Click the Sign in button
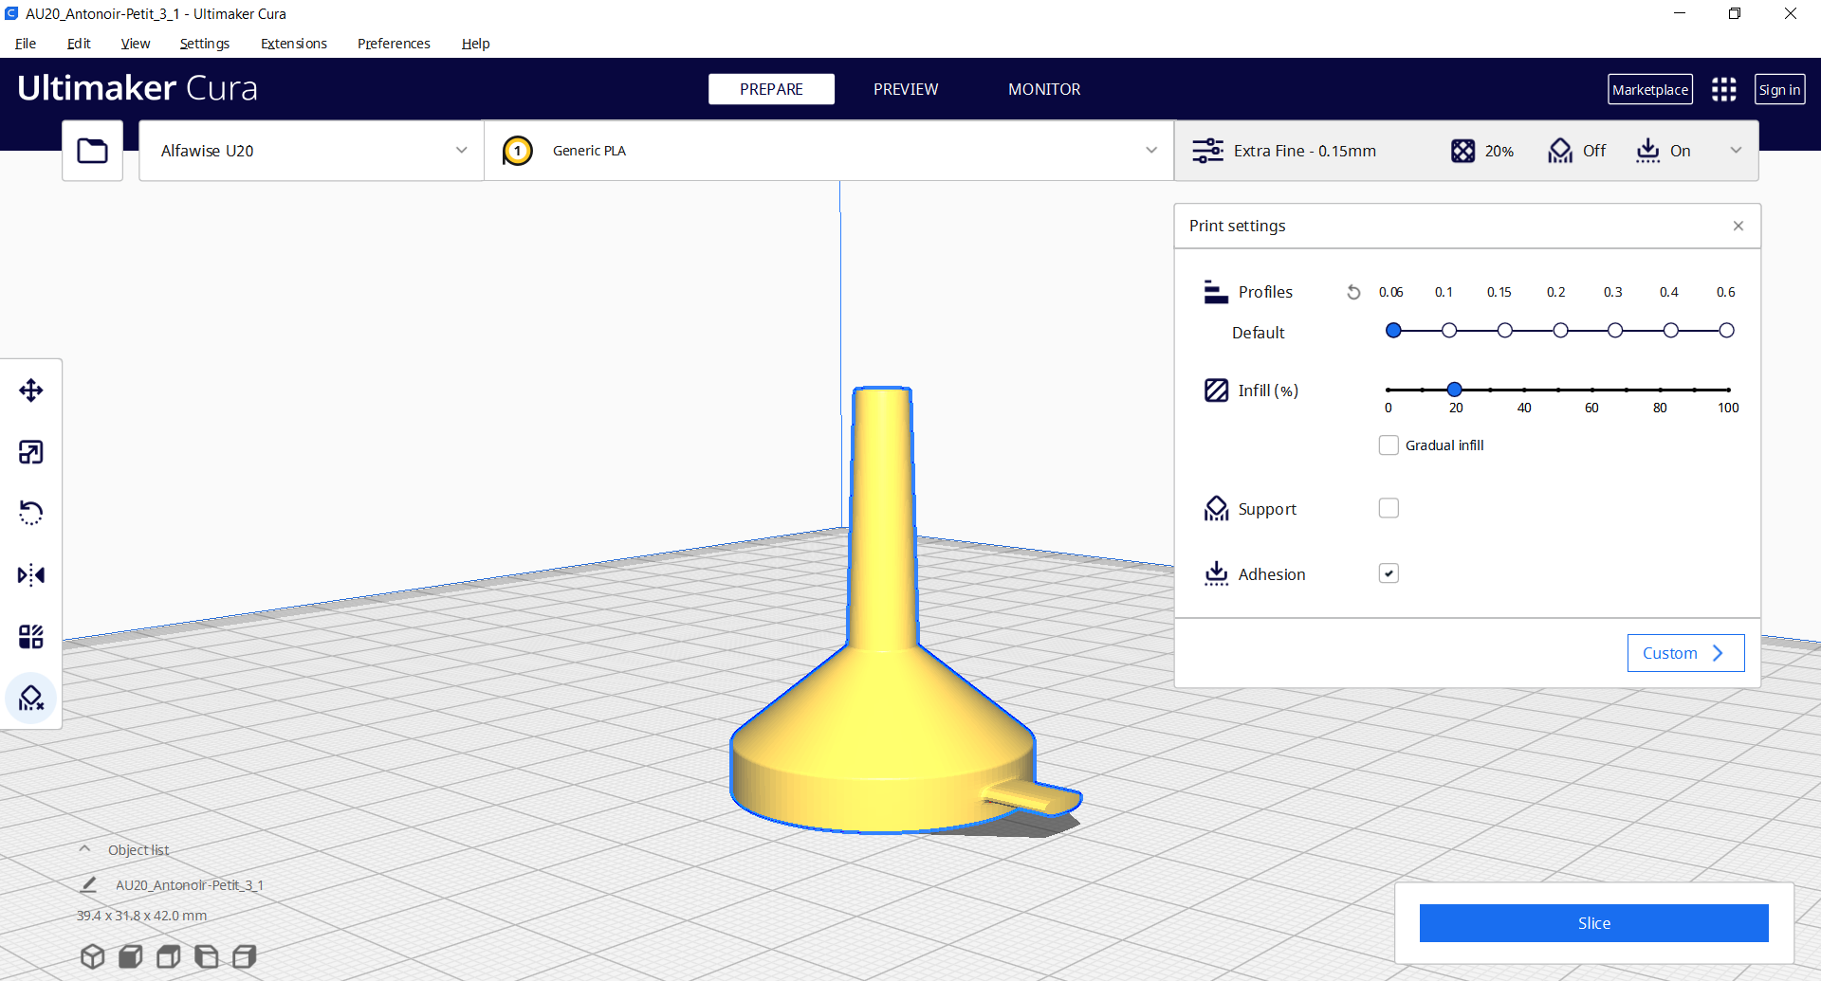This screenshot has width=1821, height=981. [x=1779, y=89]
